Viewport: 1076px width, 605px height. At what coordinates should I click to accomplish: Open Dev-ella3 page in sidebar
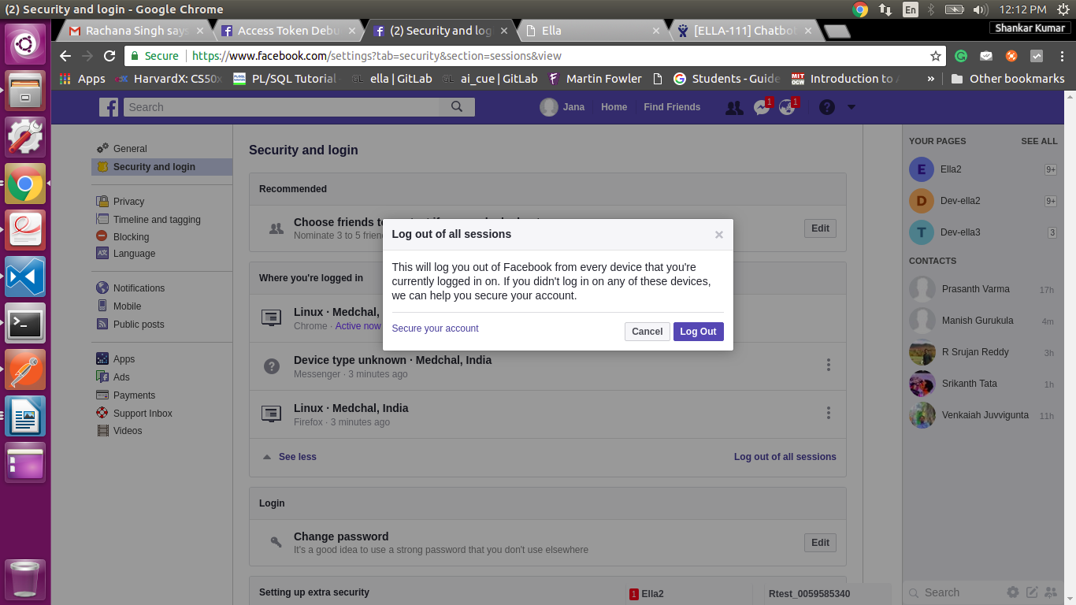(983, 232)
